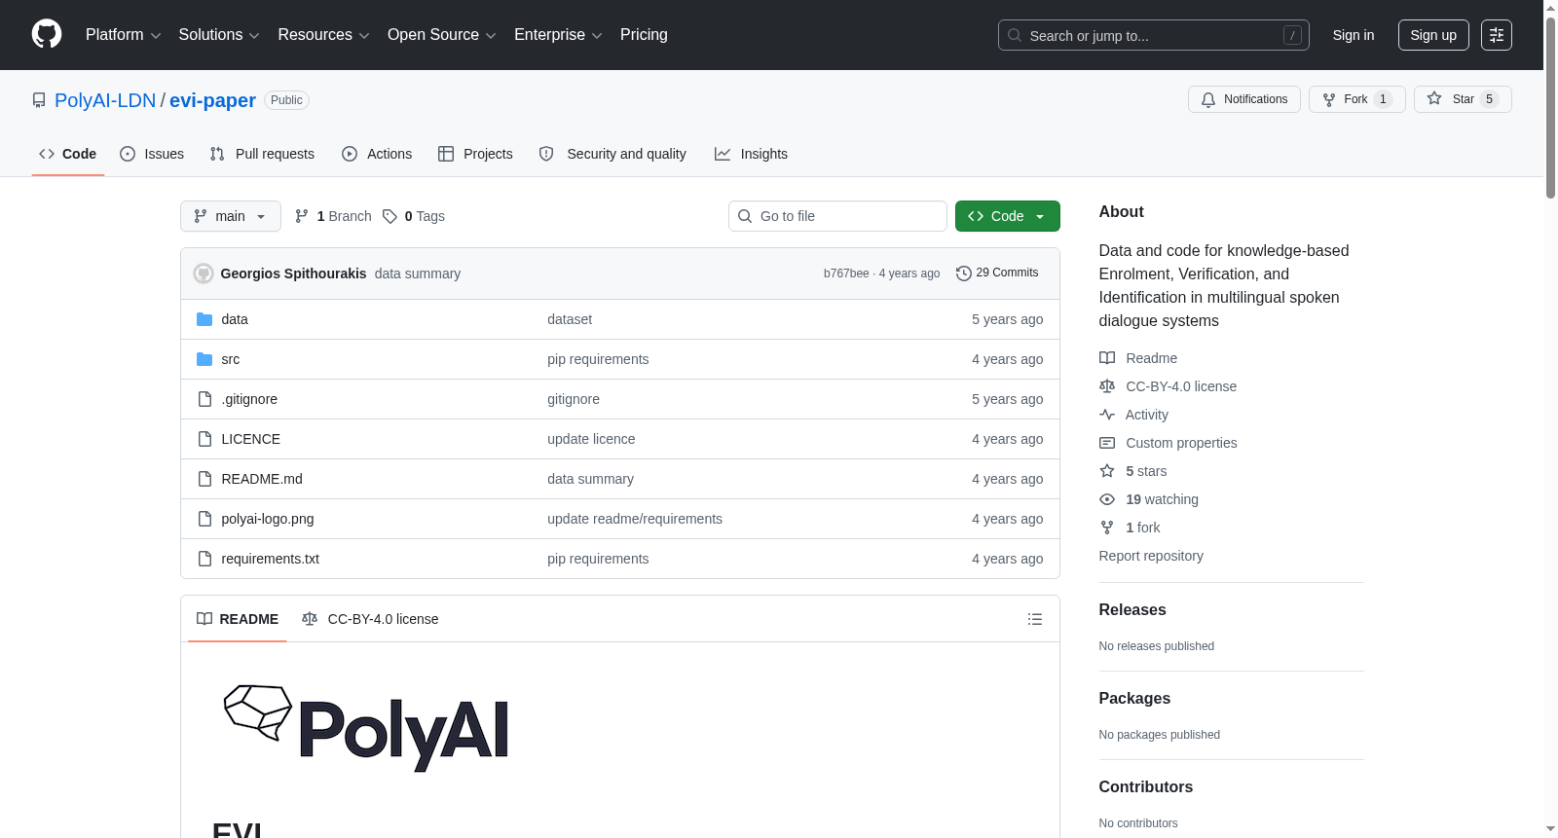Image resolution: width=1558 pixels, height=838 pixels.
Task: Switch to the Insights tab
Action: [751, 154]
